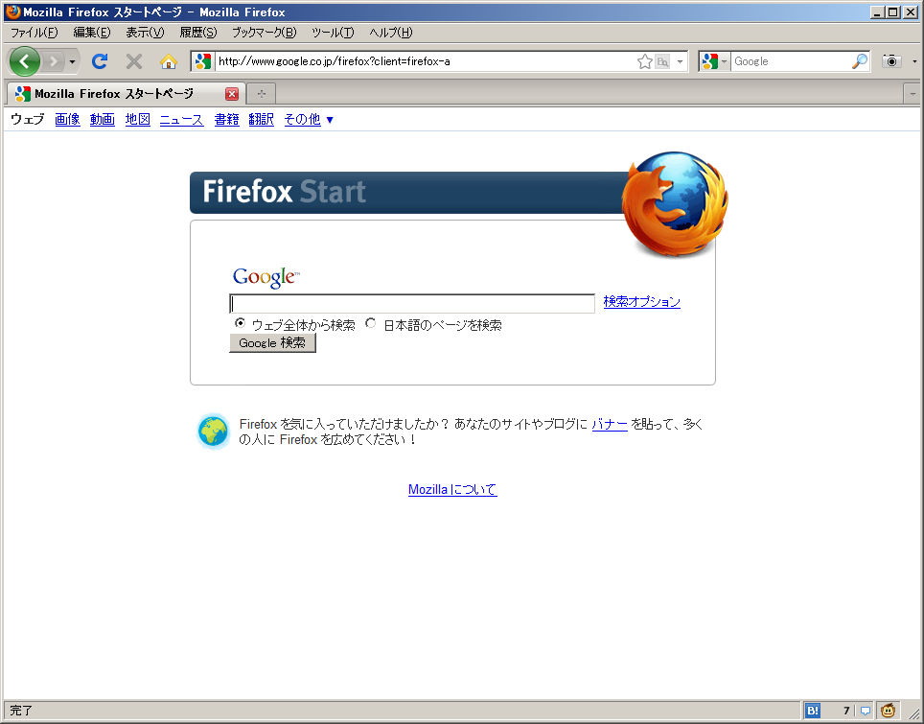Click the small earth globe icon
Screen dimensions: 924x724
point(214,431)
